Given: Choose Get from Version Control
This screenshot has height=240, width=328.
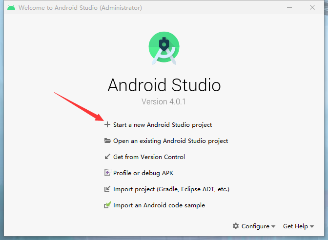Looking at the screenshot, I should (x=149, y=157).
